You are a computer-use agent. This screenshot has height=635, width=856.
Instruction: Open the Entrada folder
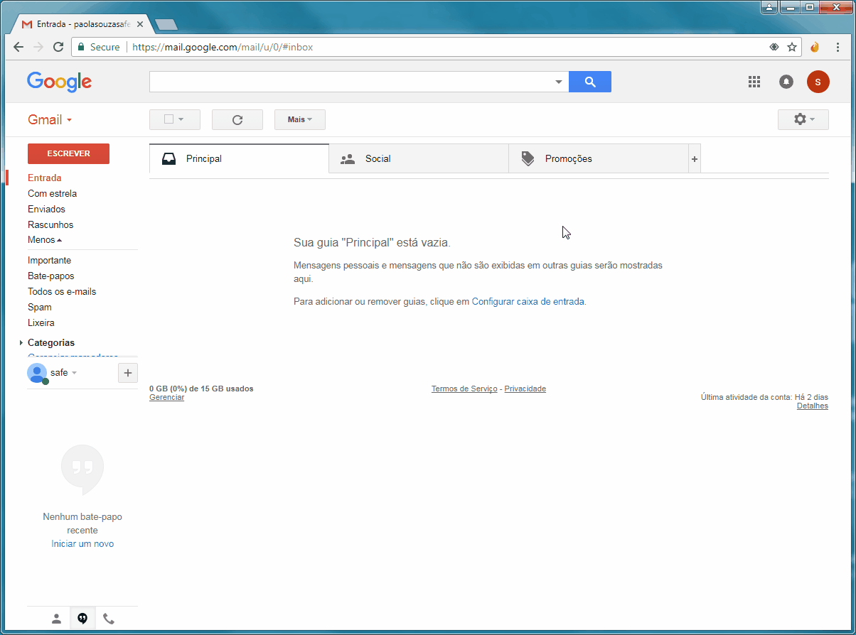pyautogui.click(x=45, y=178)
